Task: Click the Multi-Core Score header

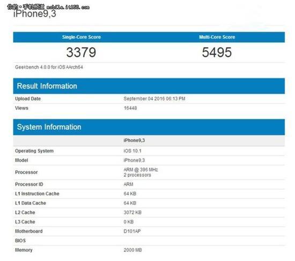Action: (x=217, y=37)
